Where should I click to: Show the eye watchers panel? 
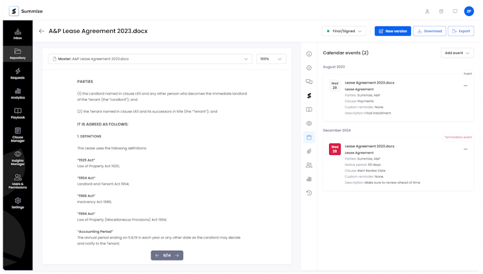[309, 123]
